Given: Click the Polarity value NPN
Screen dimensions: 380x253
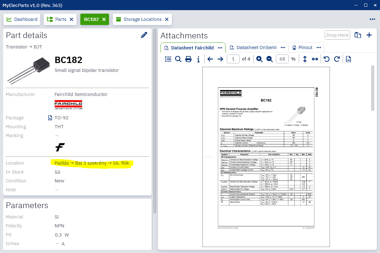Looking at the screenshot, I should point(59,226).
